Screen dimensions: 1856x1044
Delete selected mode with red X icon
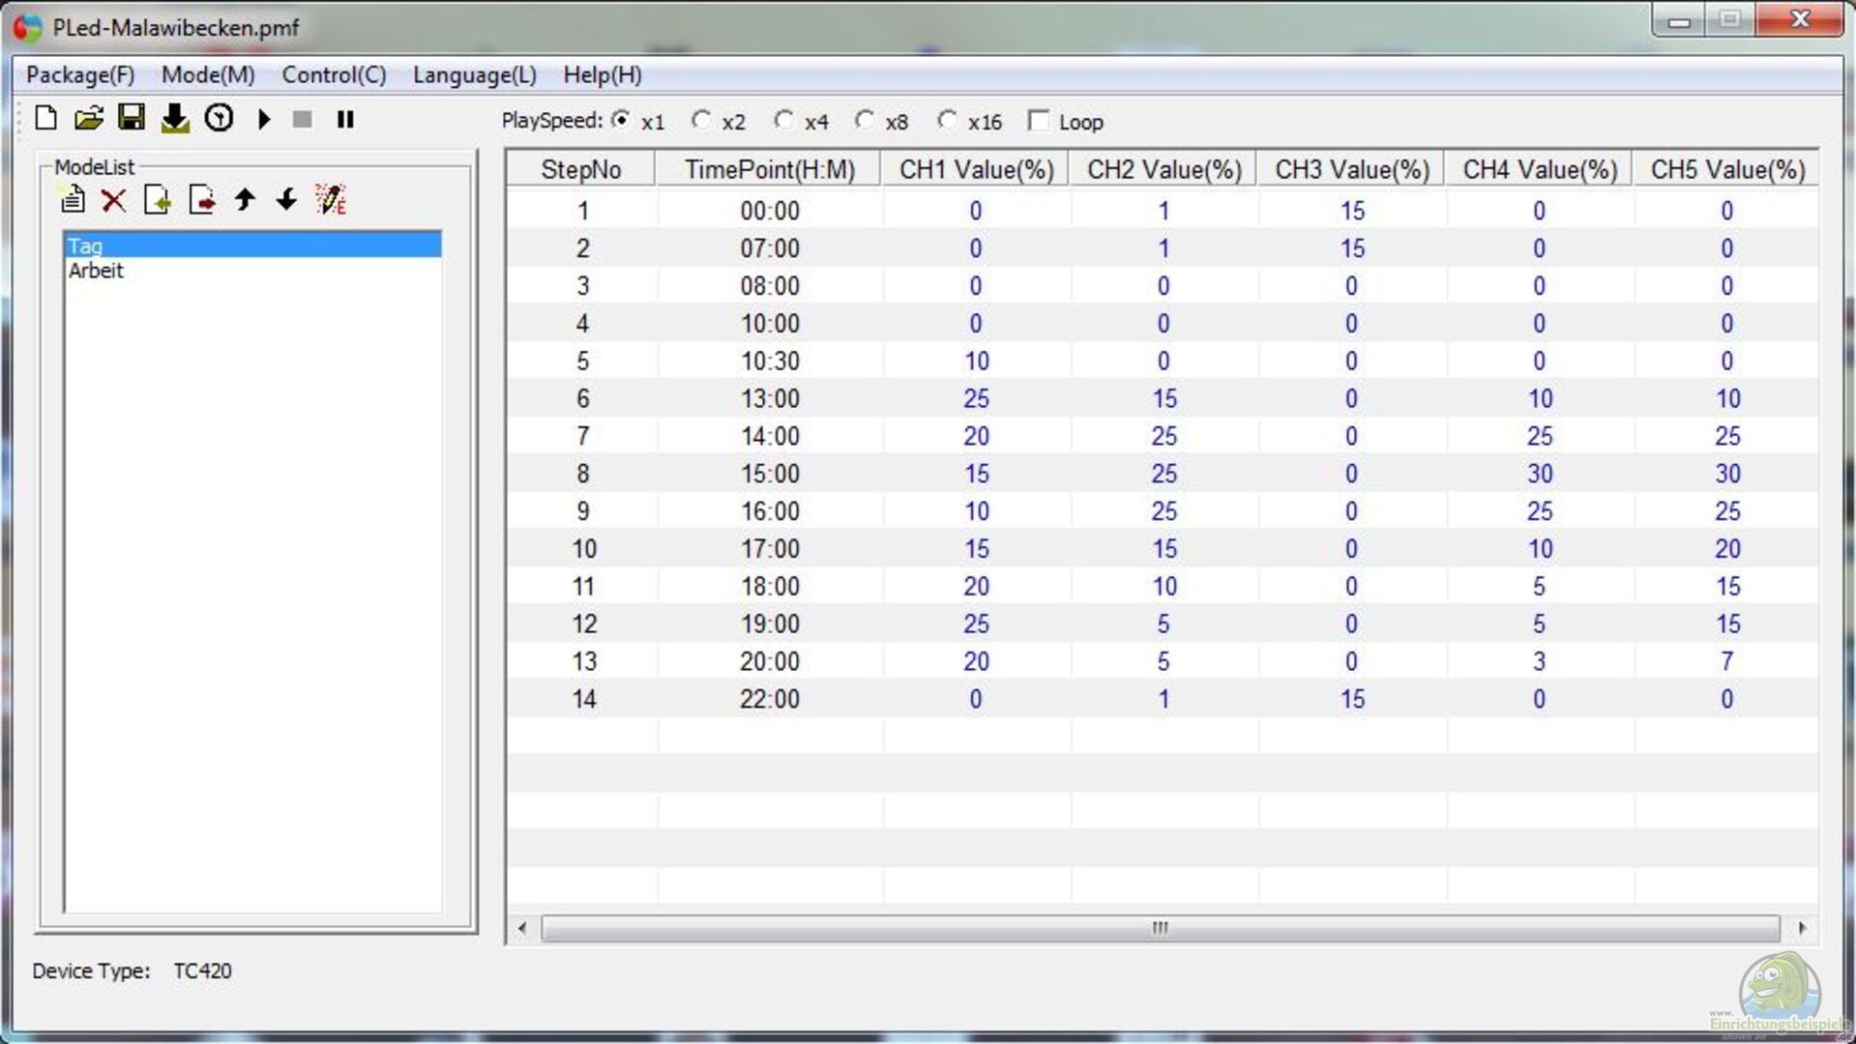click(114, 200)
